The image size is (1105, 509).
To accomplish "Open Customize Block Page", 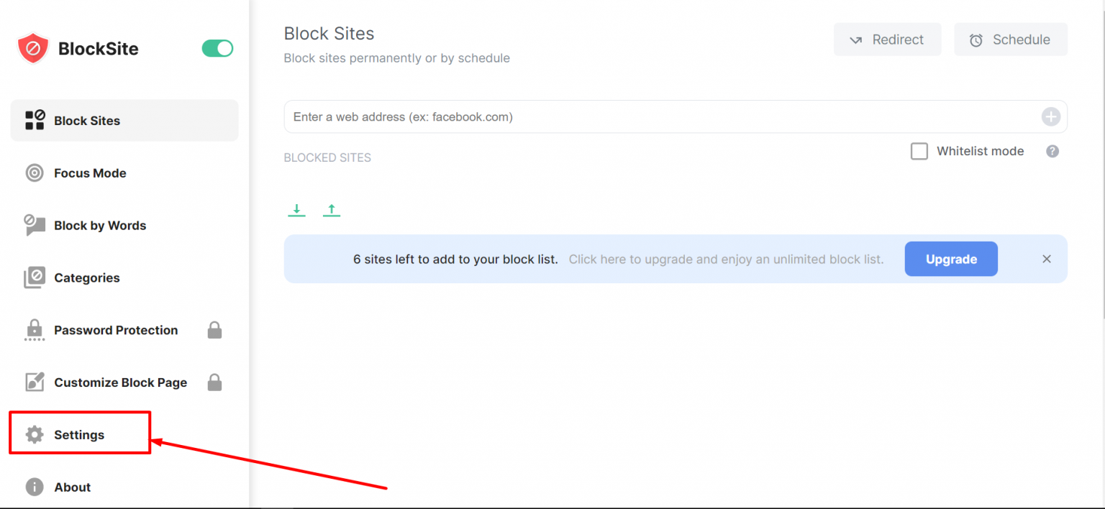I will [120, 382].
